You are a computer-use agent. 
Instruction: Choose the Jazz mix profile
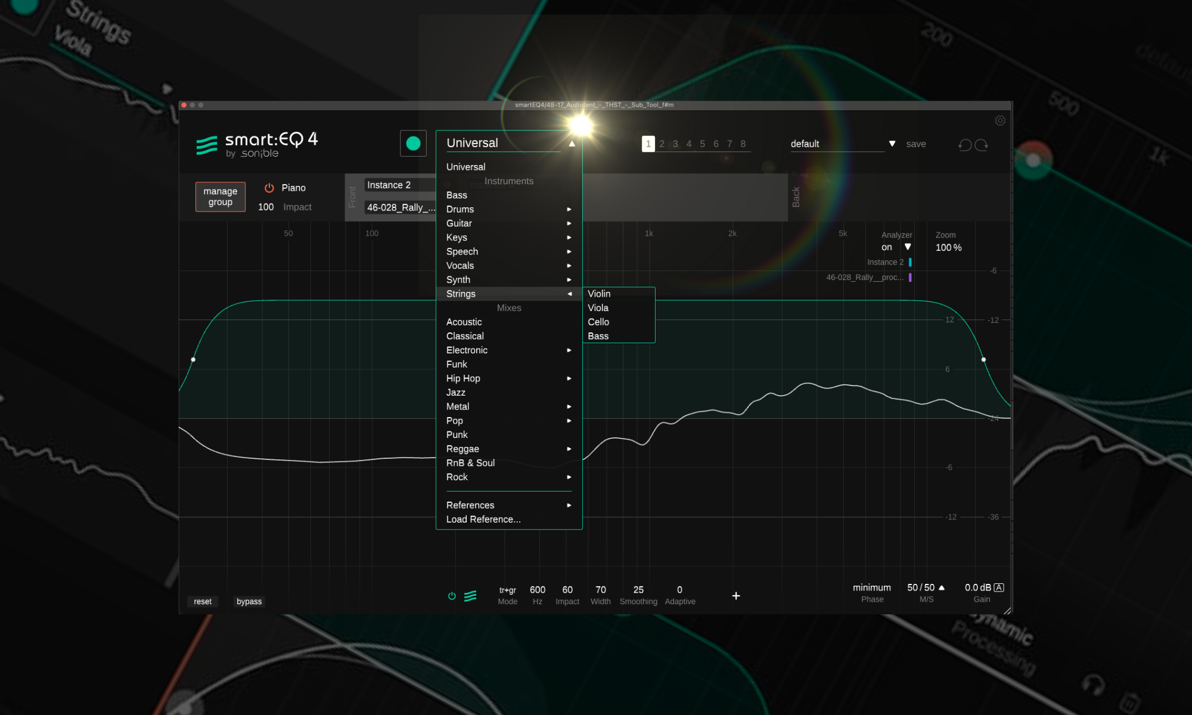point(456,392)
